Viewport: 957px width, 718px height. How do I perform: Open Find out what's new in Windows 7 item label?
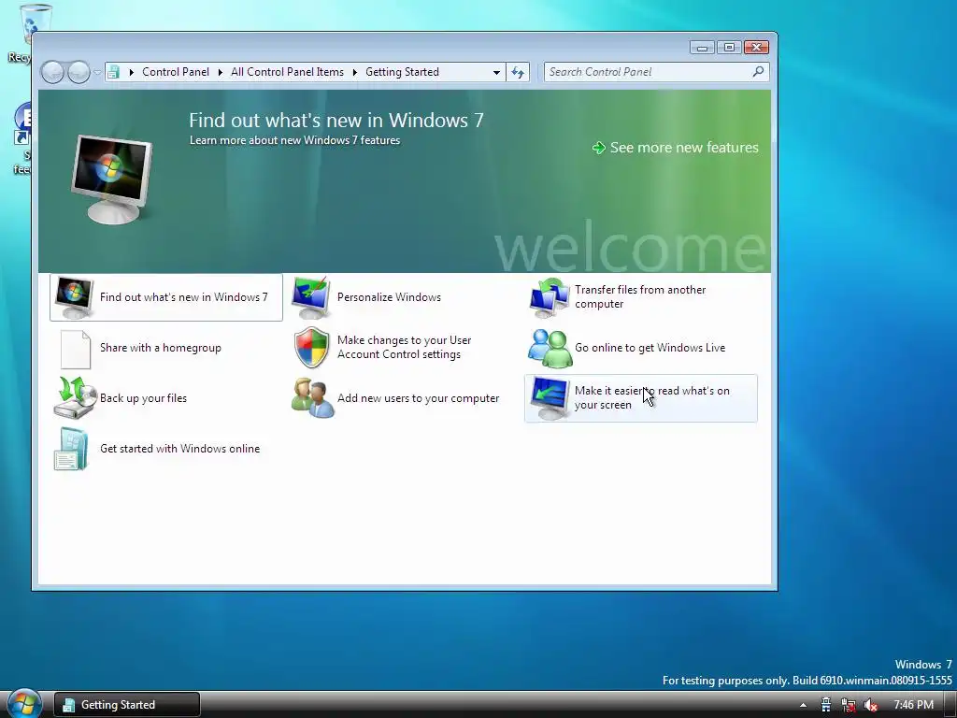coord(184,297)
